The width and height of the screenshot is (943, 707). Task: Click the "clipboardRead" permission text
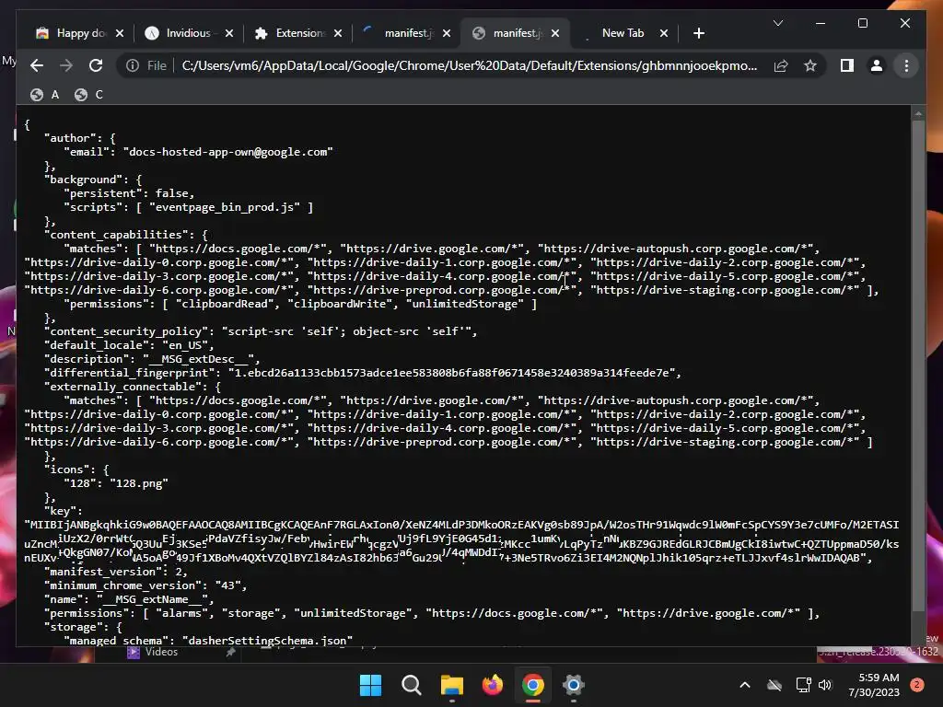tap(225, 304)
